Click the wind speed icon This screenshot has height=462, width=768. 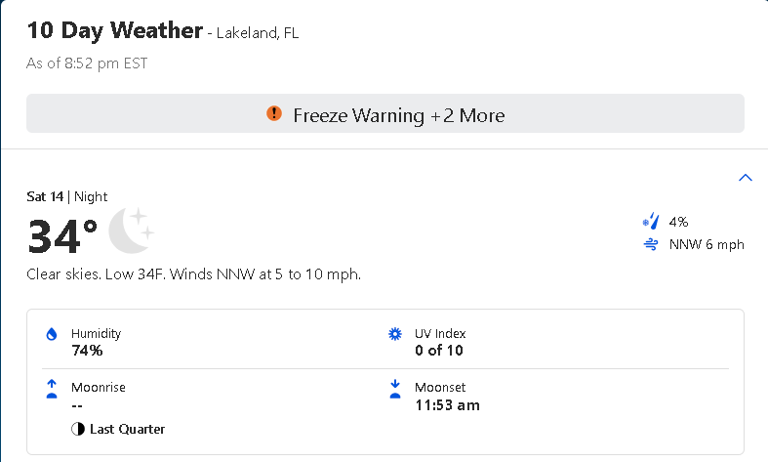coord(651,244)
